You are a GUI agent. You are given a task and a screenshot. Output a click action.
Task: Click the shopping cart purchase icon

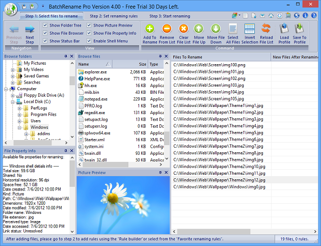pyautogui.click(x=288, y=16)
